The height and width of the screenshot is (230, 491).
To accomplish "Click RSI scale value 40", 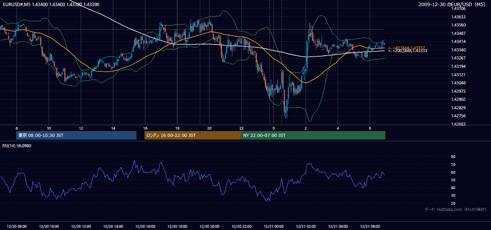I will coord(453,188).
